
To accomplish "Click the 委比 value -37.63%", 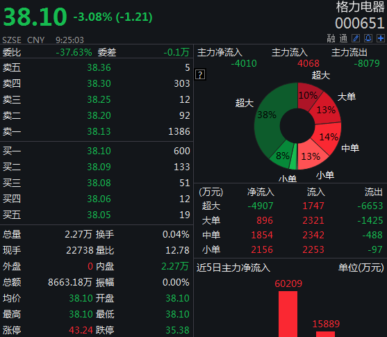I will (74, 52).
